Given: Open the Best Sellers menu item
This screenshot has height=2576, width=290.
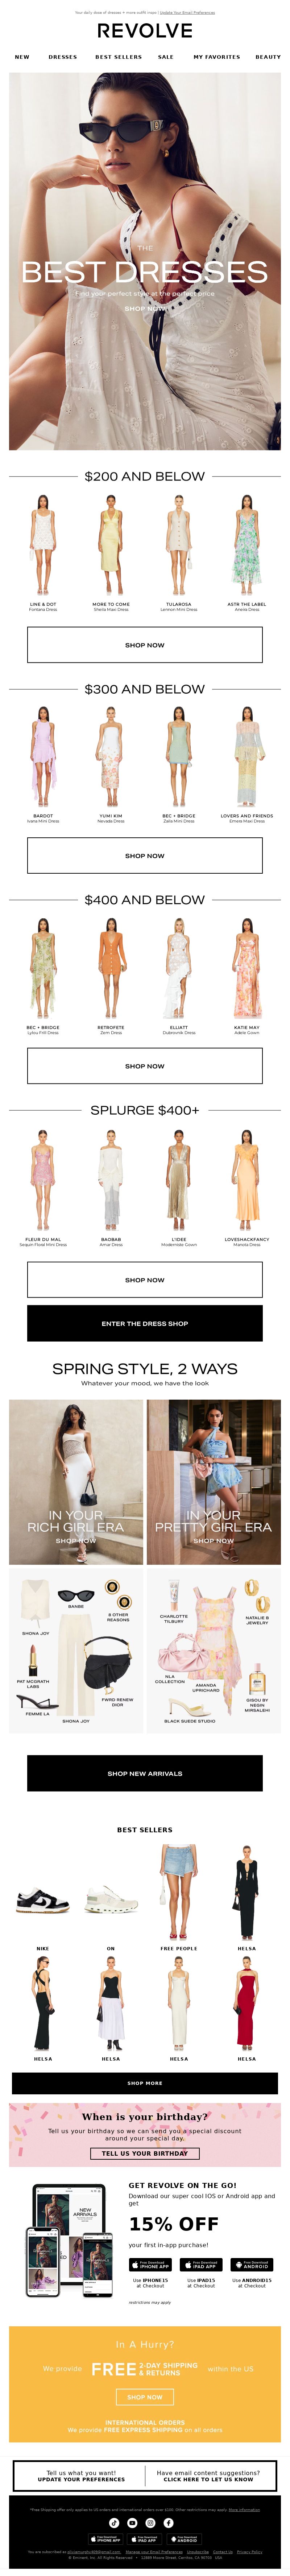Looking at the screenshot, I should [118, 57].
